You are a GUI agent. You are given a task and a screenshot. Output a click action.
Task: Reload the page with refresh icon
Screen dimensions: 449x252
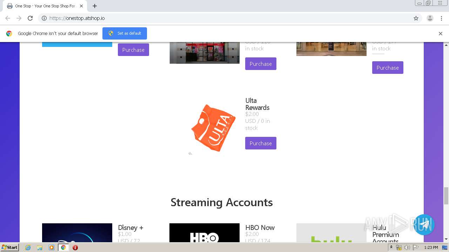click(30, 18)
